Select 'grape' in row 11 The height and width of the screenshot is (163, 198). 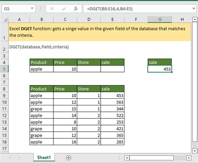(x=41, y=109)
